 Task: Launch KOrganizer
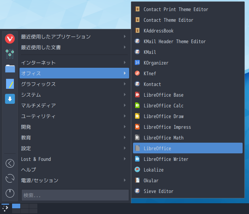188,62
